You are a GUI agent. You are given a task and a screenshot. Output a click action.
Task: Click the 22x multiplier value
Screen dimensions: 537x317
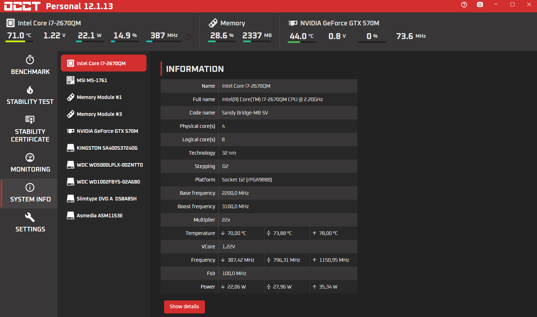[226, 220]
